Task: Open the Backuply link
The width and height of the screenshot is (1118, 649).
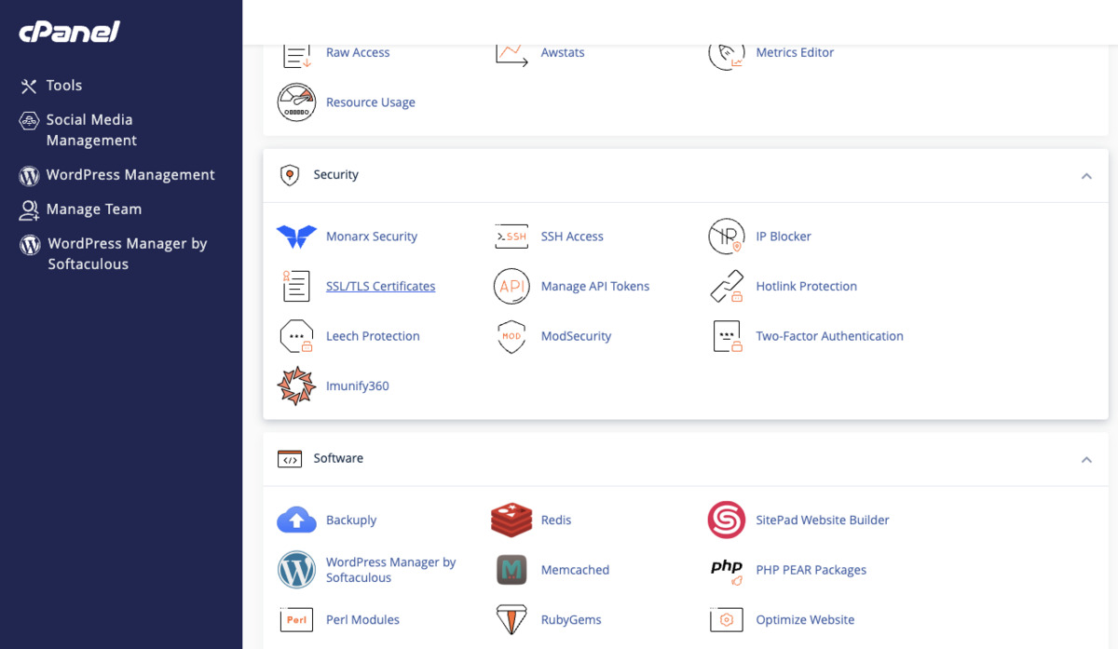Action: (x=351, y=521)
